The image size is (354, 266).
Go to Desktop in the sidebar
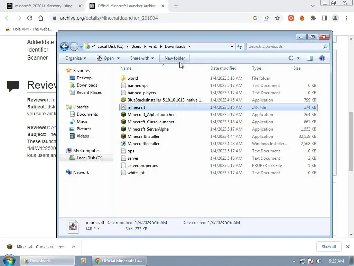pos(84,78)
